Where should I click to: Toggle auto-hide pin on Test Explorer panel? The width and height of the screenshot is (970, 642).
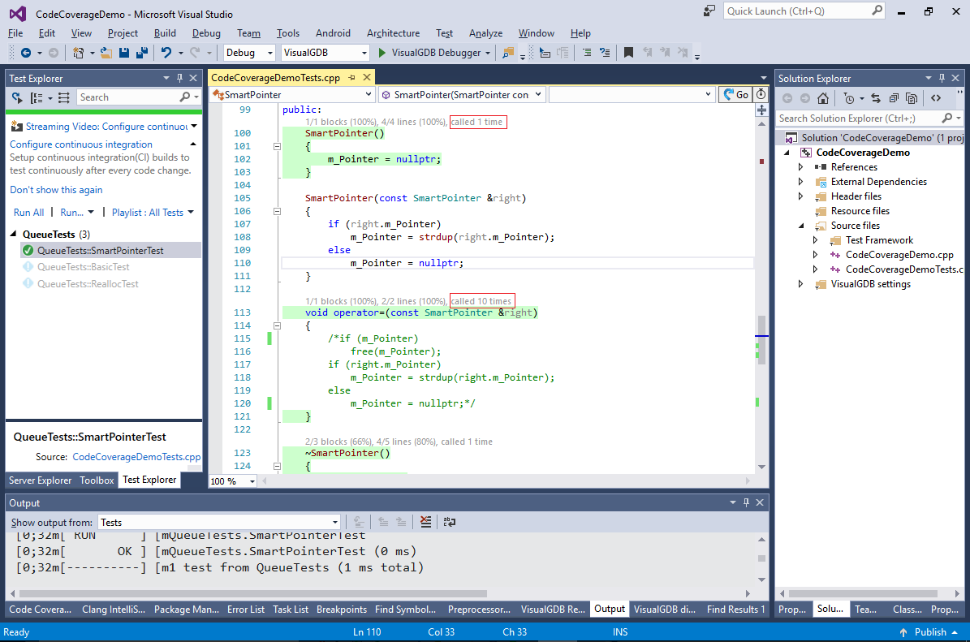point(179,79)
